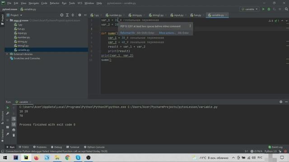Open Project panel gear options

click(x=79, y=15)
